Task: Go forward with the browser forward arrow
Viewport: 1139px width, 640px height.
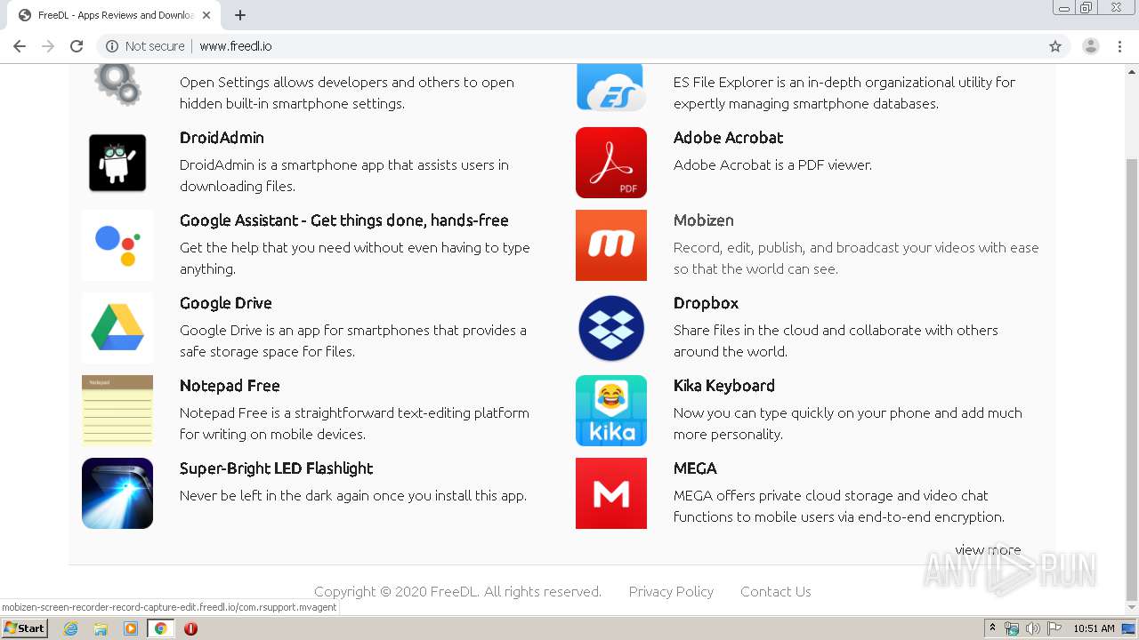Action: point(48,46)
